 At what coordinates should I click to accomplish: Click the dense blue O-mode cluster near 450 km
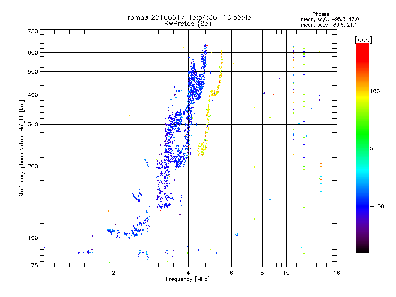[x=196, y=85]
